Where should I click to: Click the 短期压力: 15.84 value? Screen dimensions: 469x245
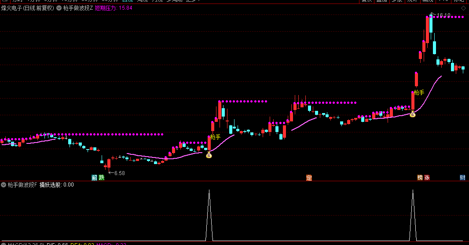tap(114, 8)
